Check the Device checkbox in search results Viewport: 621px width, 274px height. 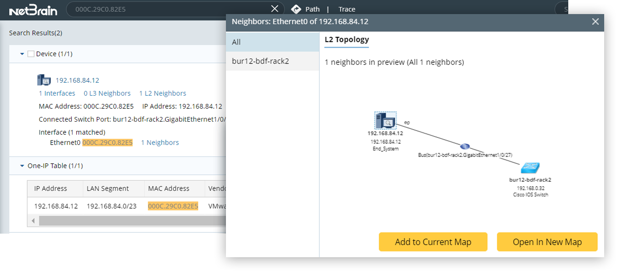31,54
